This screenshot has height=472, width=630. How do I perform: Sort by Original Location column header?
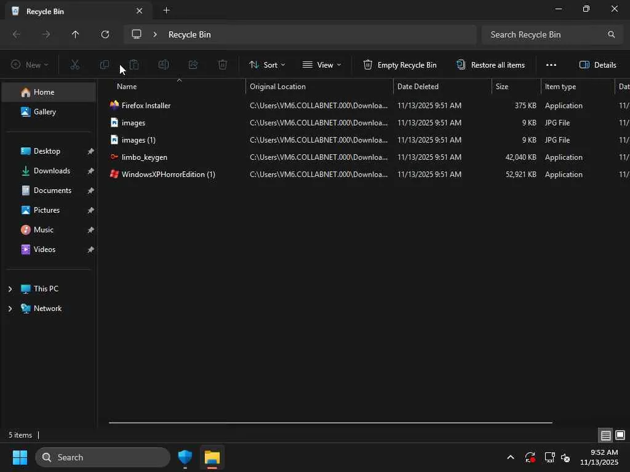(319, 86)
